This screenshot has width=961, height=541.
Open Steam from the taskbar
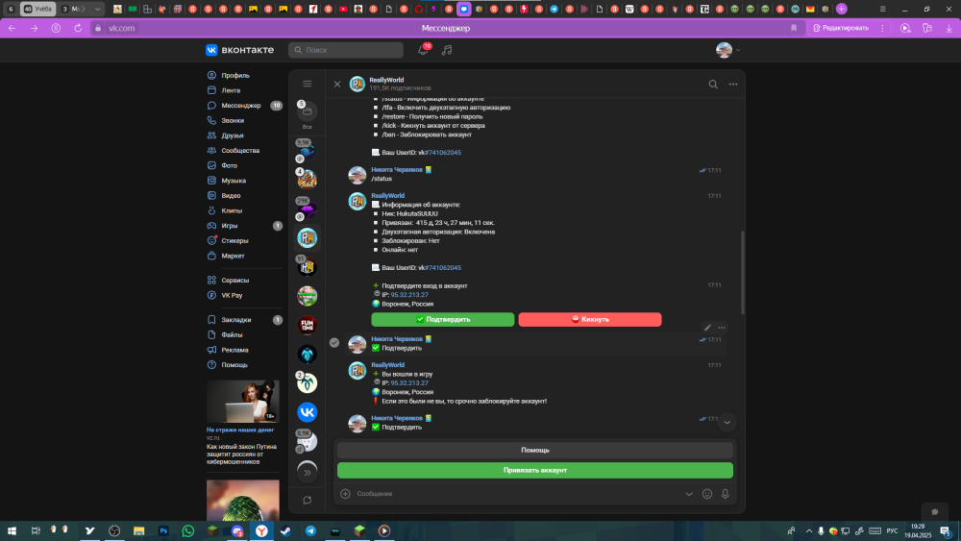pyautogui.click(x=286, y=530)
